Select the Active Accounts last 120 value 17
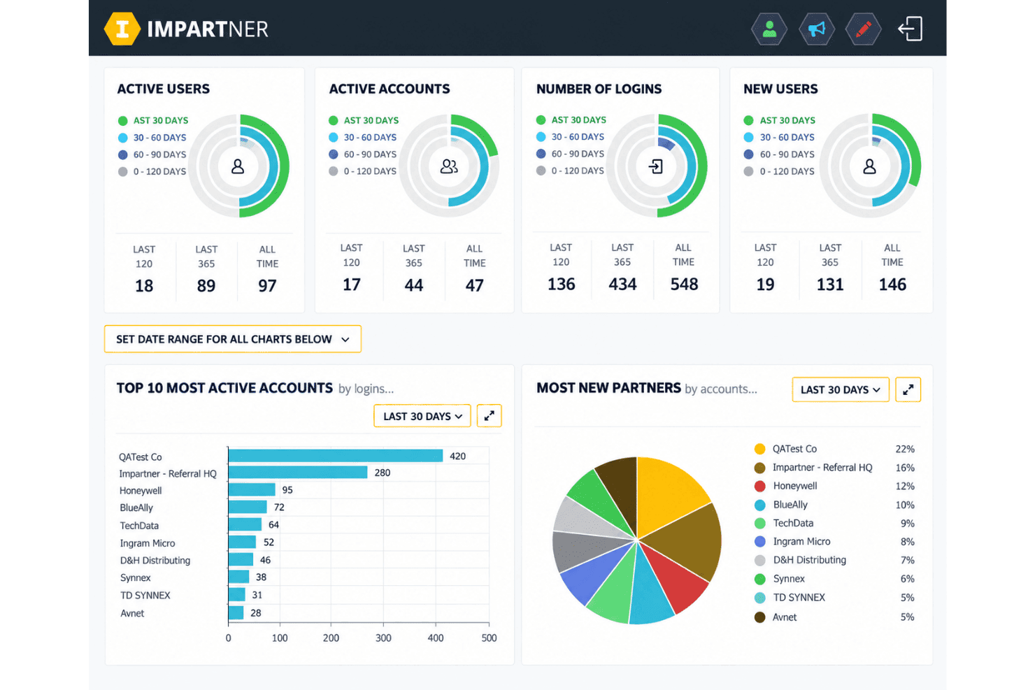This screenshot has height=690, width=1035. click(x=352, y=285)
